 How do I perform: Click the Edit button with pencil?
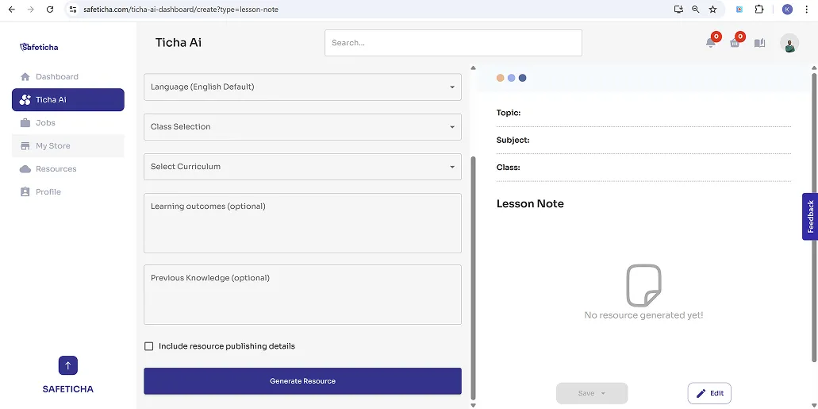(x=709, y=393)
